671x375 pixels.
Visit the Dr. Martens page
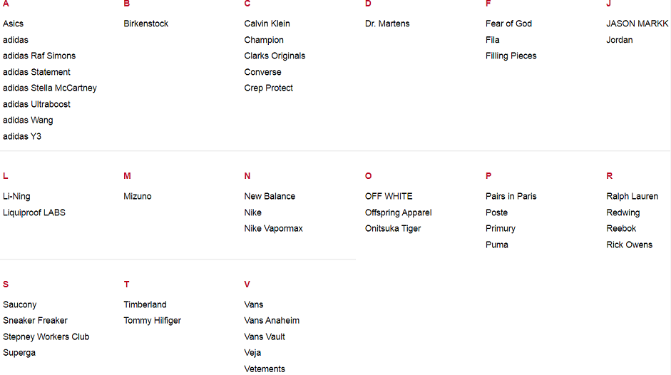(387, 24)
